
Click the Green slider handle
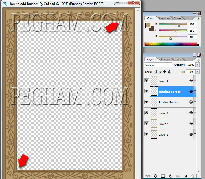point(176,32)
